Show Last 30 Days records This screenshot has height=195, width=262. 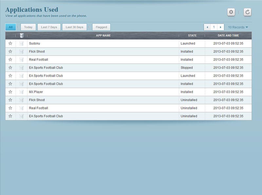click(x=74, y=27)
